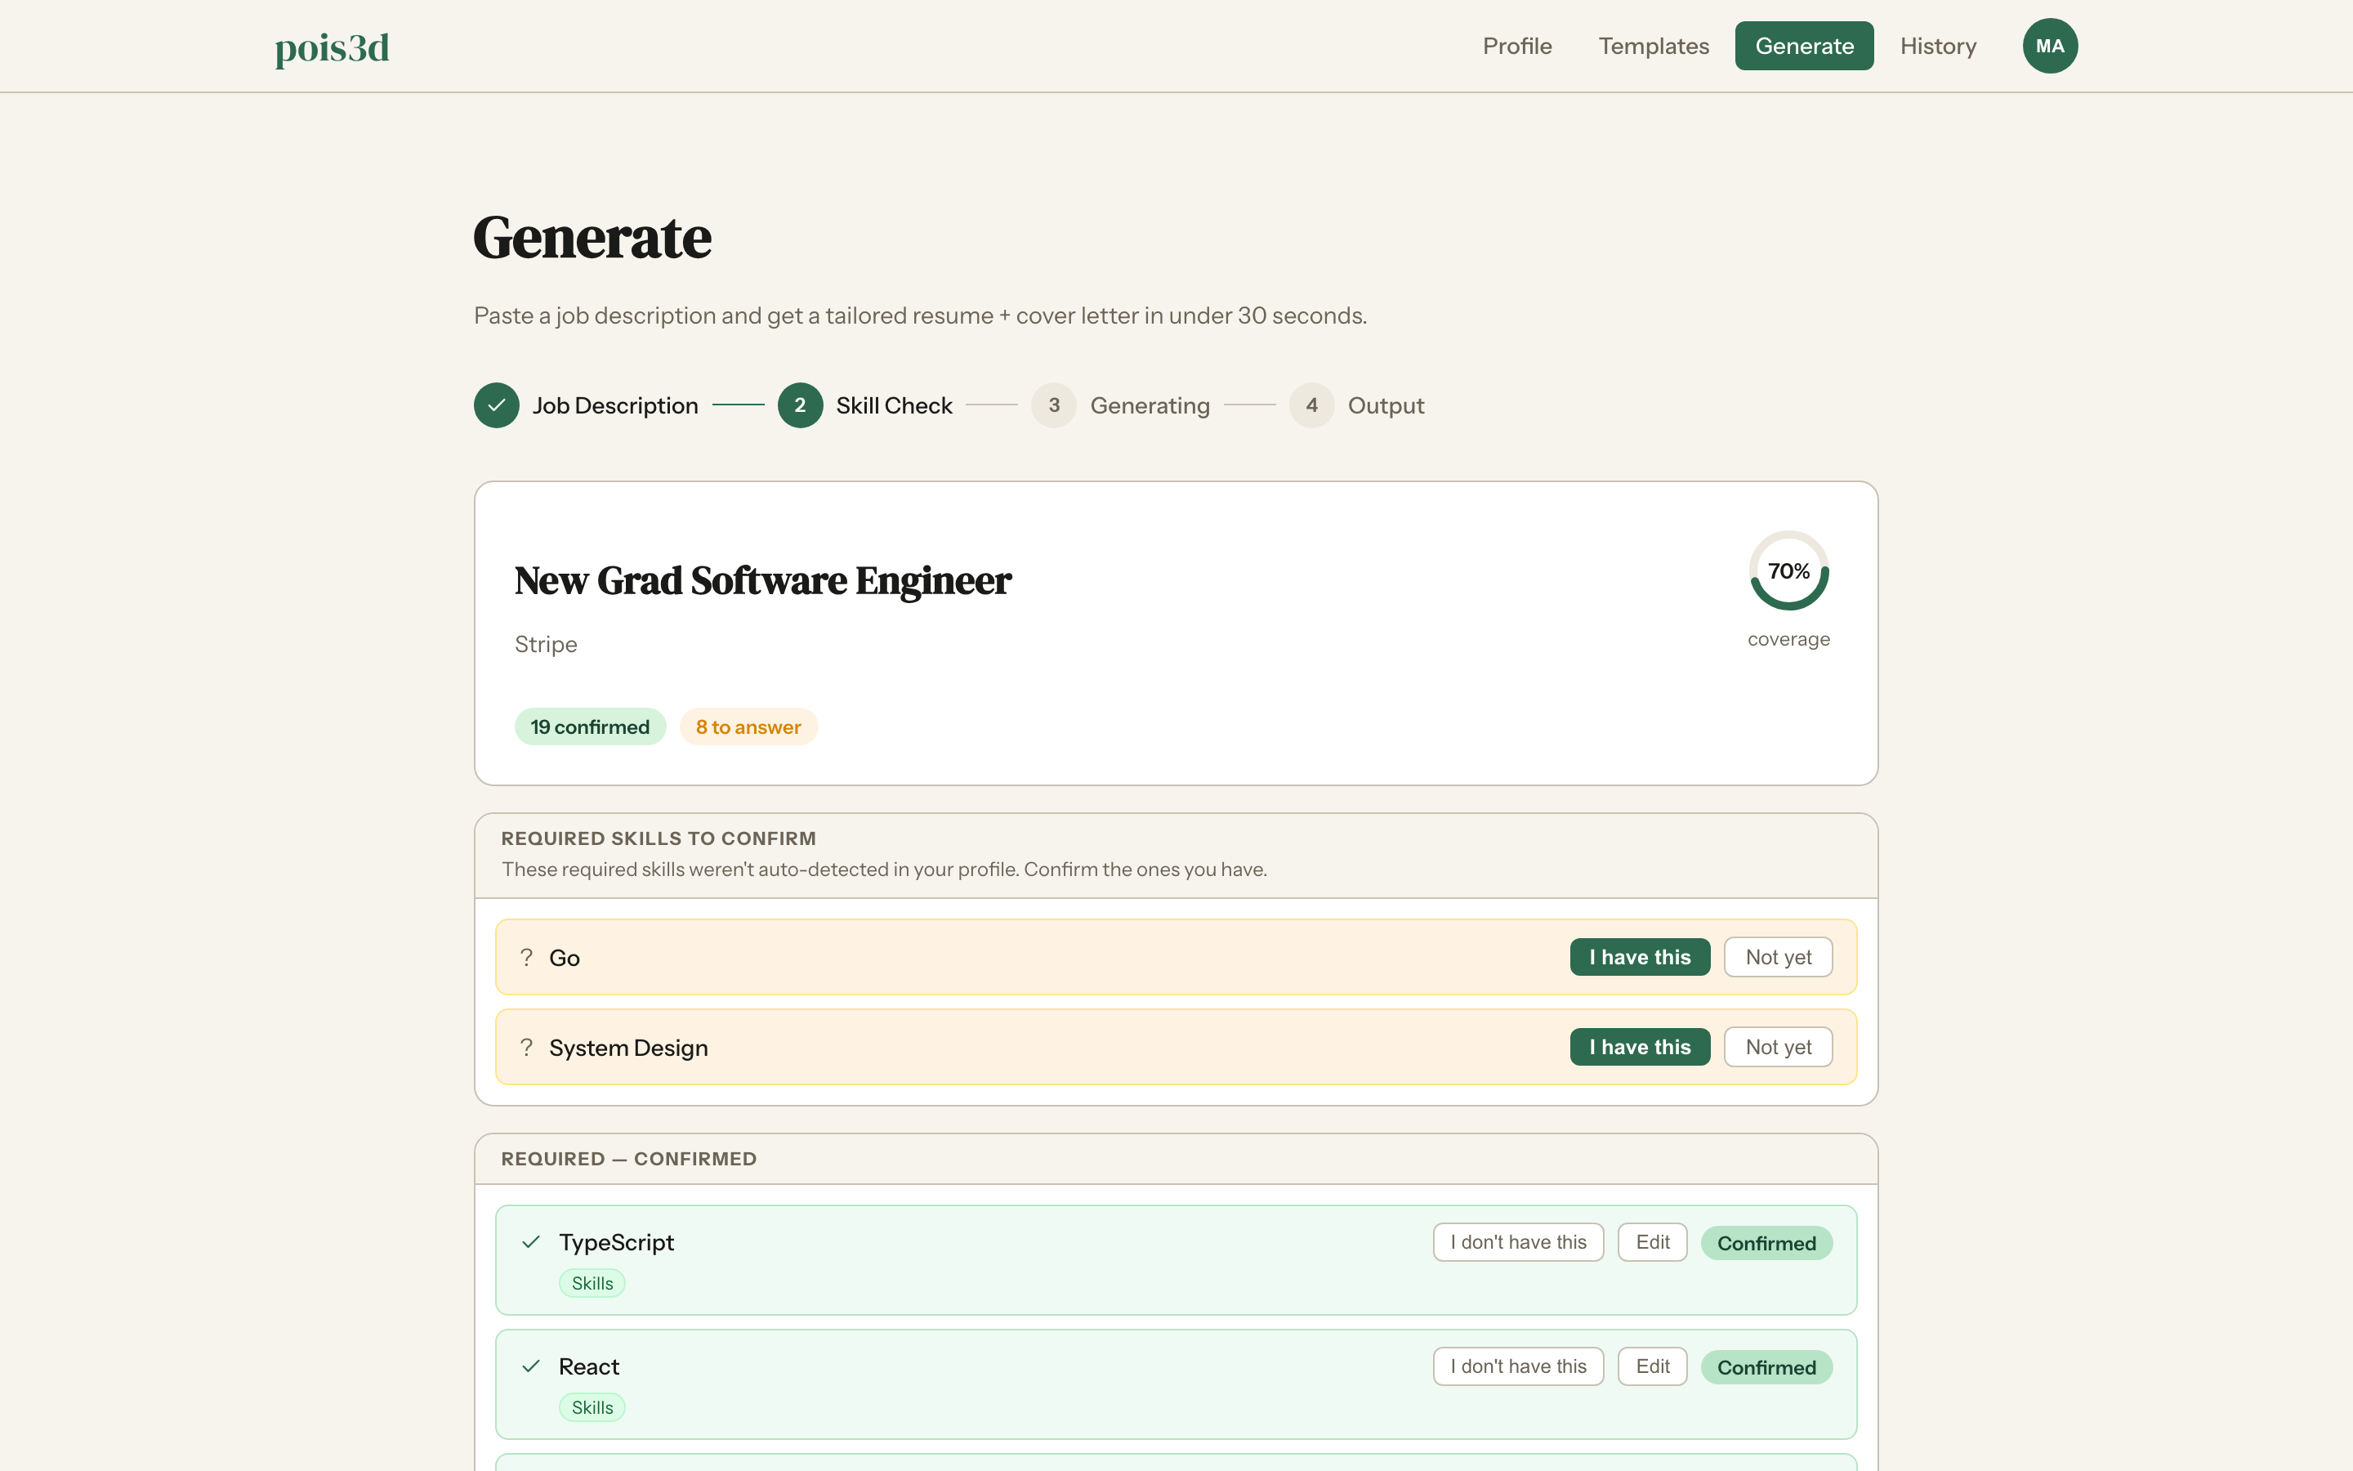
Task: Click I don't have this for React
Action: click(x=1518, y=1367)
